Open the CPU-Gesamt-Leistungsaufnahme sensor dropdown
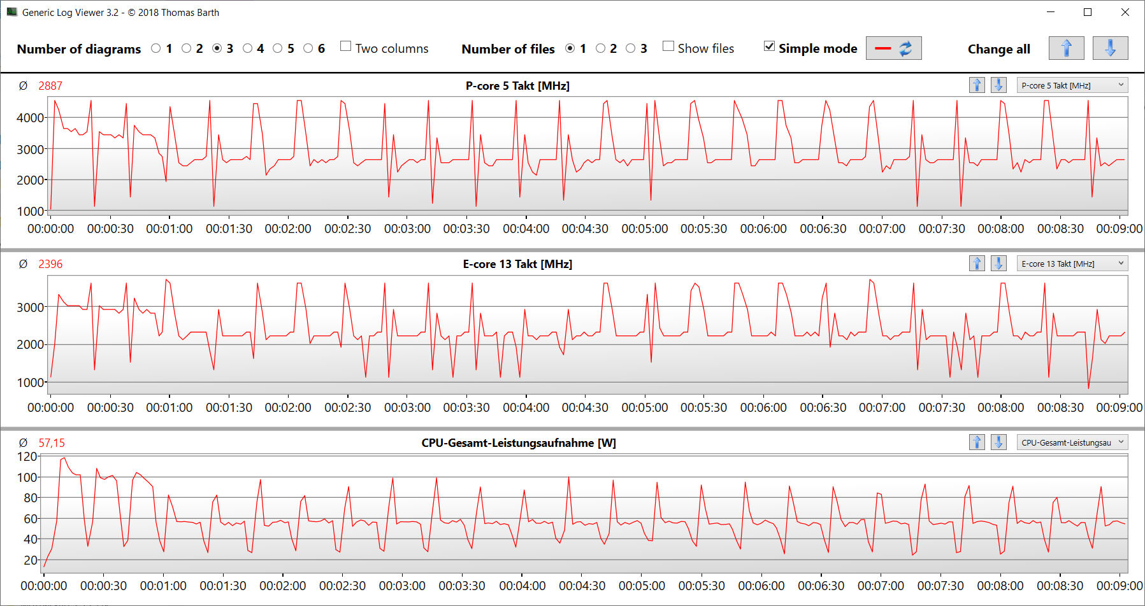This screenshot has height=606, width=1145. point(1072,442)
